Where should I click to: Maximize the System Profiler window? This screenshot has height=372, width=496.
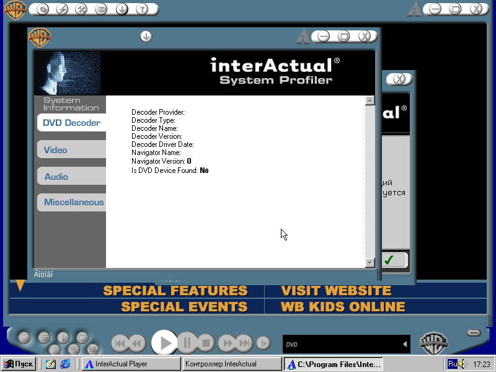click(x=343, y=37)
